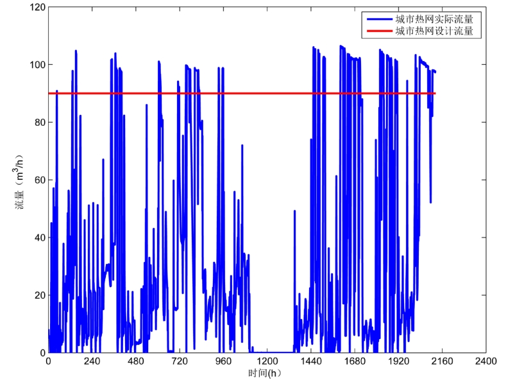
Task: Select x-axis tick label 960
Action: pyautogui.click(x=223, y=361)
